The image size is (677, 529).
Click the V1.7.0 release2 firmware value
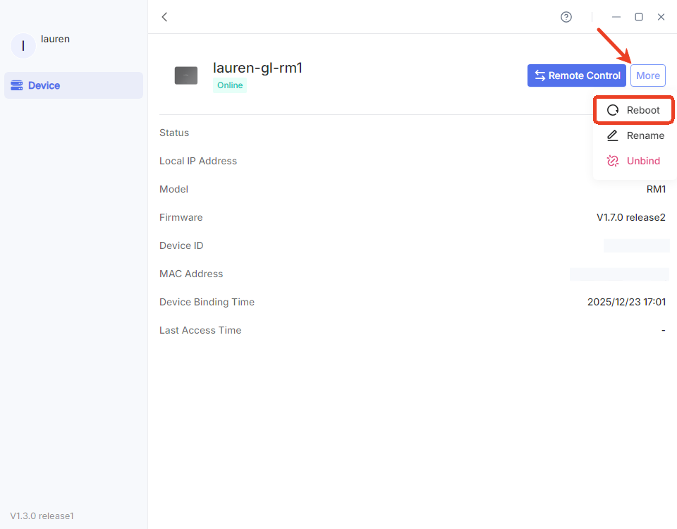(630, 217)
